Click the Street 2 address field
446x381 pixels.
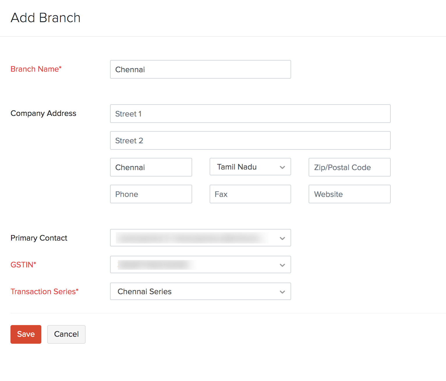click(x=250, y=140)
